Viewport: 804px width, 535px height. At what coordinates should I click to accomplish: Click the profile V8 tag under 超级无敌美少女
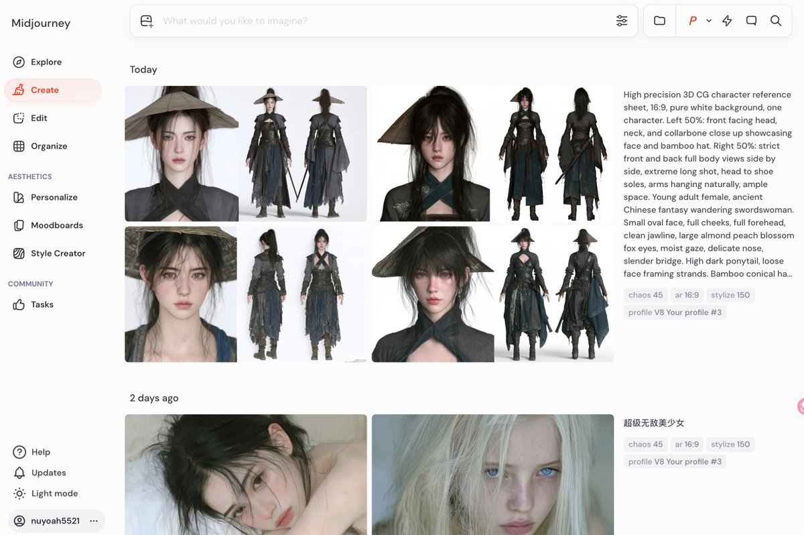pyautogui.click(x=675, y=461)
